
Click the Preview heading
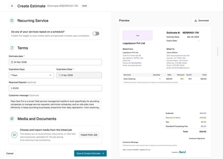124,20
